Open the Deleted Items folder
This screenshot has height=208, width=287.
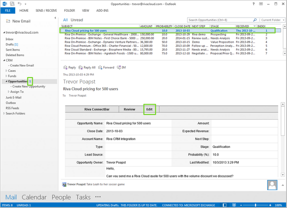click(x=15, y=55)
